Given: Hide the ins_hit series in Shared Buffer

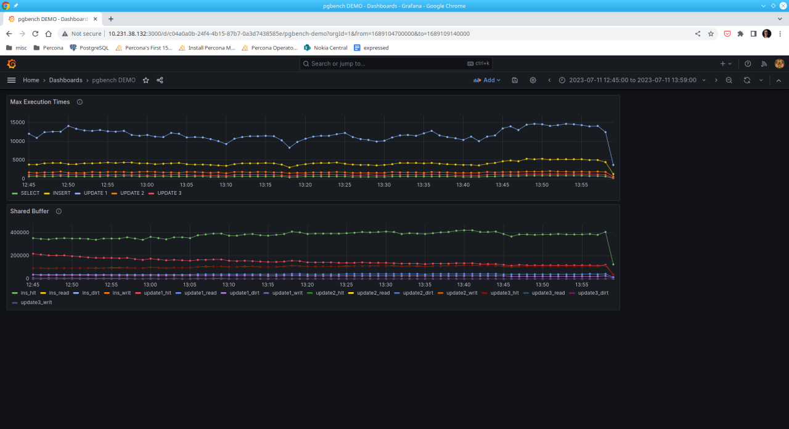Looking at the screenshot, I should 27,293.
